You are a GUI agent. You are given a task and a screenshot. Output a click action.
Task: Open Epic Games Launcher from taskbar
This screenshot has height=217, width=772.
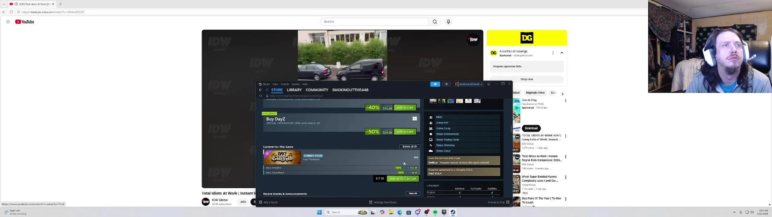(x=444, y=212)
